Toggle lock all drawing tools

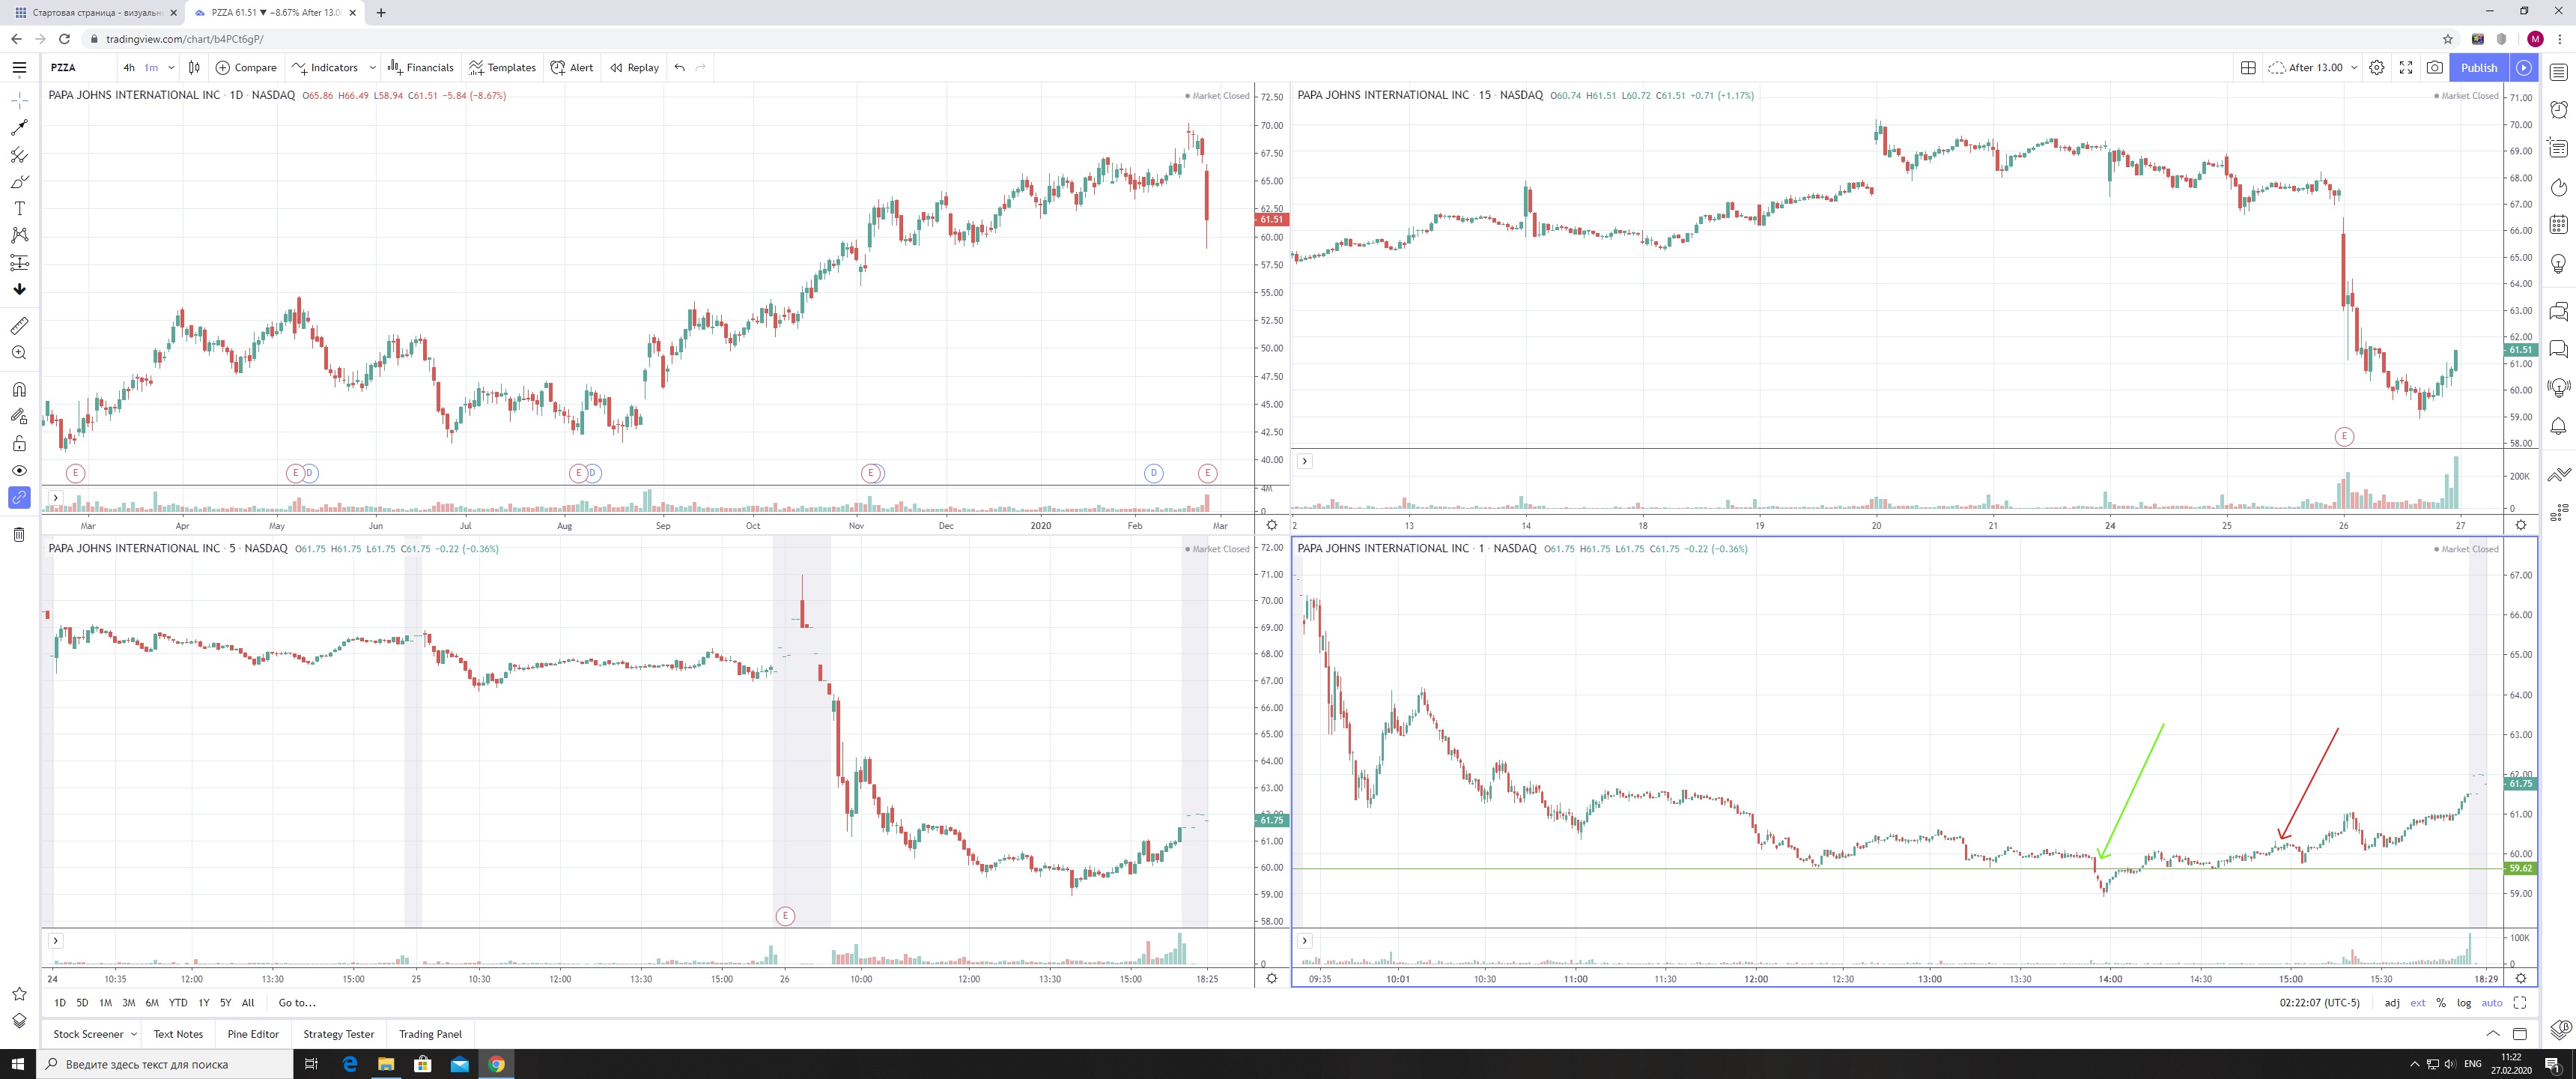(x=19, y=444)
